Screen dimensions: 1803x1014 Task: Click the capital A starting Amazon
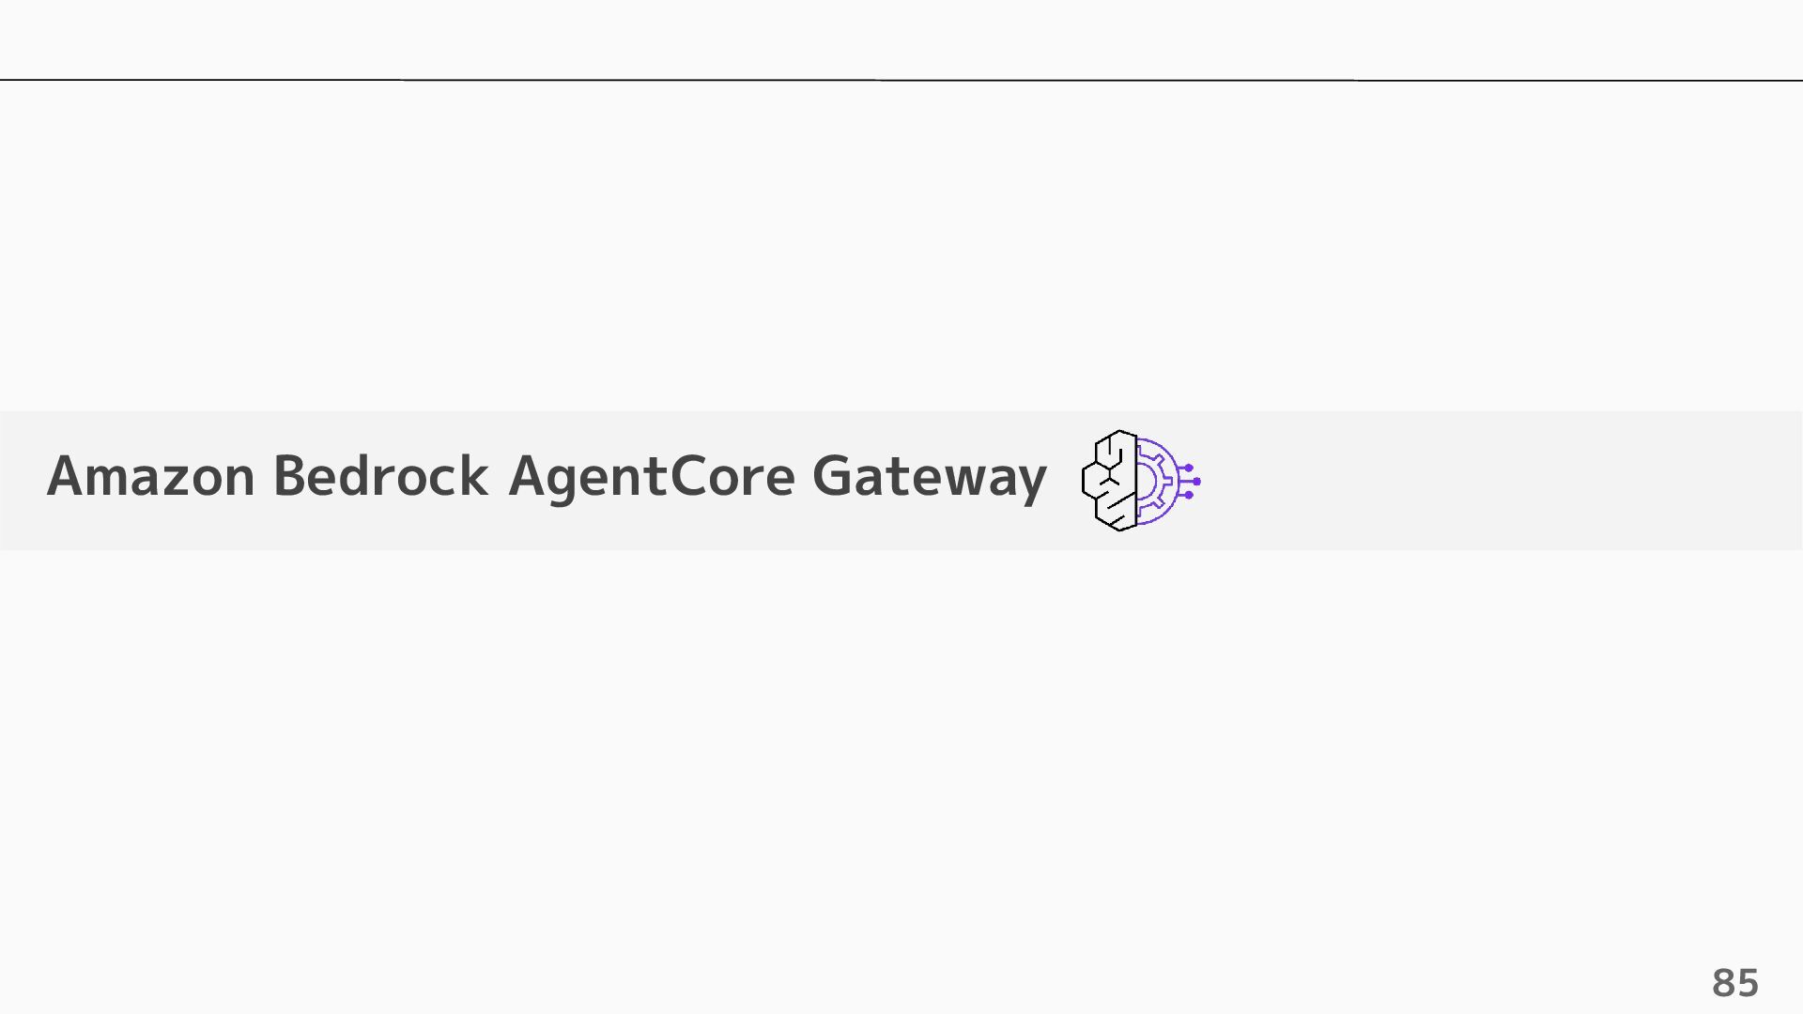point(67,475)
